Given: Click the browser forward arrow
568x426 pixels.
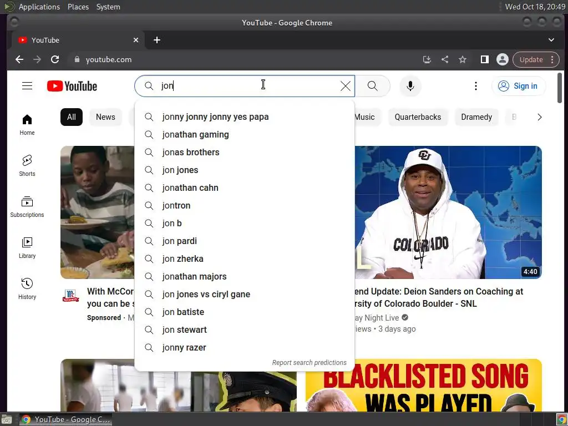Looking at the screenshot, I should coord(37,59).
